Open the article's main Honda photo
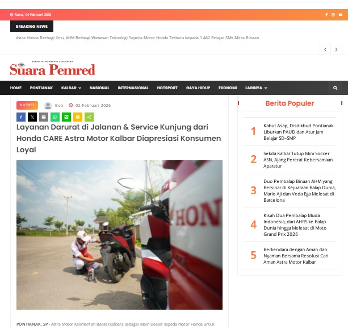The height and width of the screenshot is (329, 348). click(119, 235)
